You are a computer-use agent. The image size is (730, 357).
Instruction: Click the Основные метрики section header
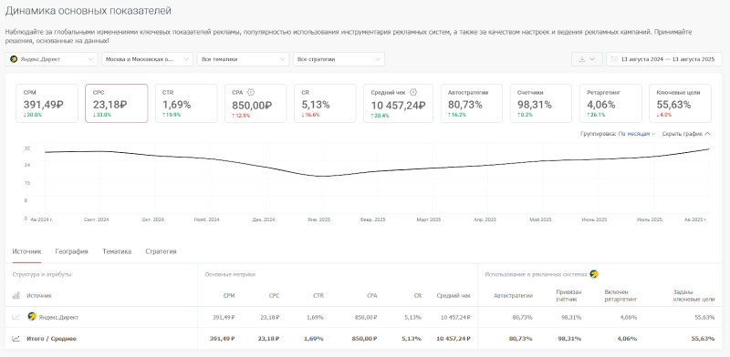click(x=230, y=274)
